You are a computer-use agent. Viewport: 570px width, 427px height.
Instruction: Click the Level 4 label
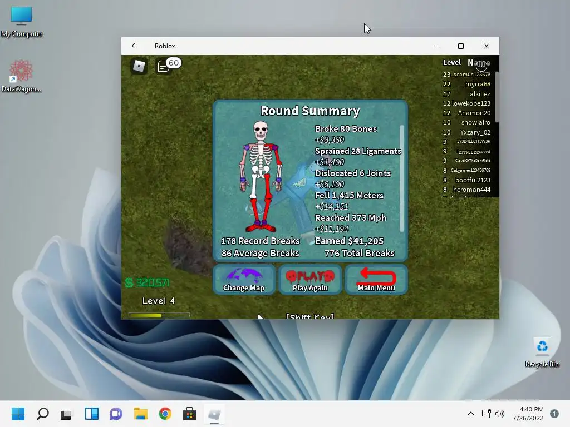159,301
